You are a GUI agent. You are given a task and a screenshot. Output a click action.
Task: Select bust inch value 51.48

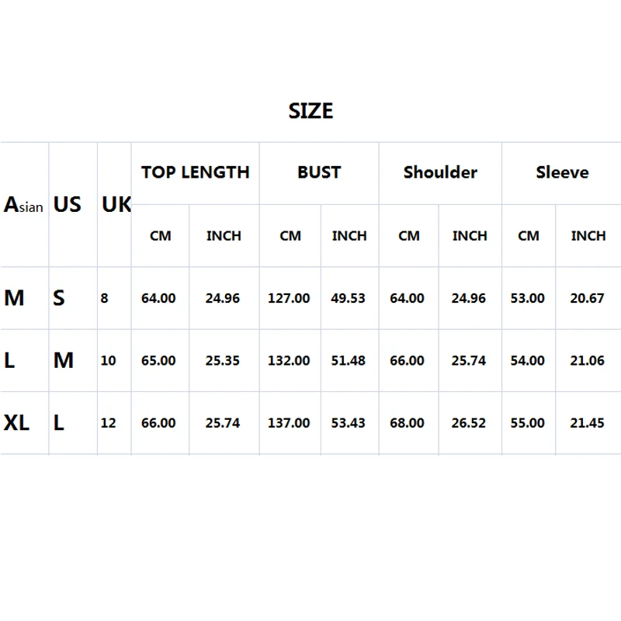pos(348,360)
